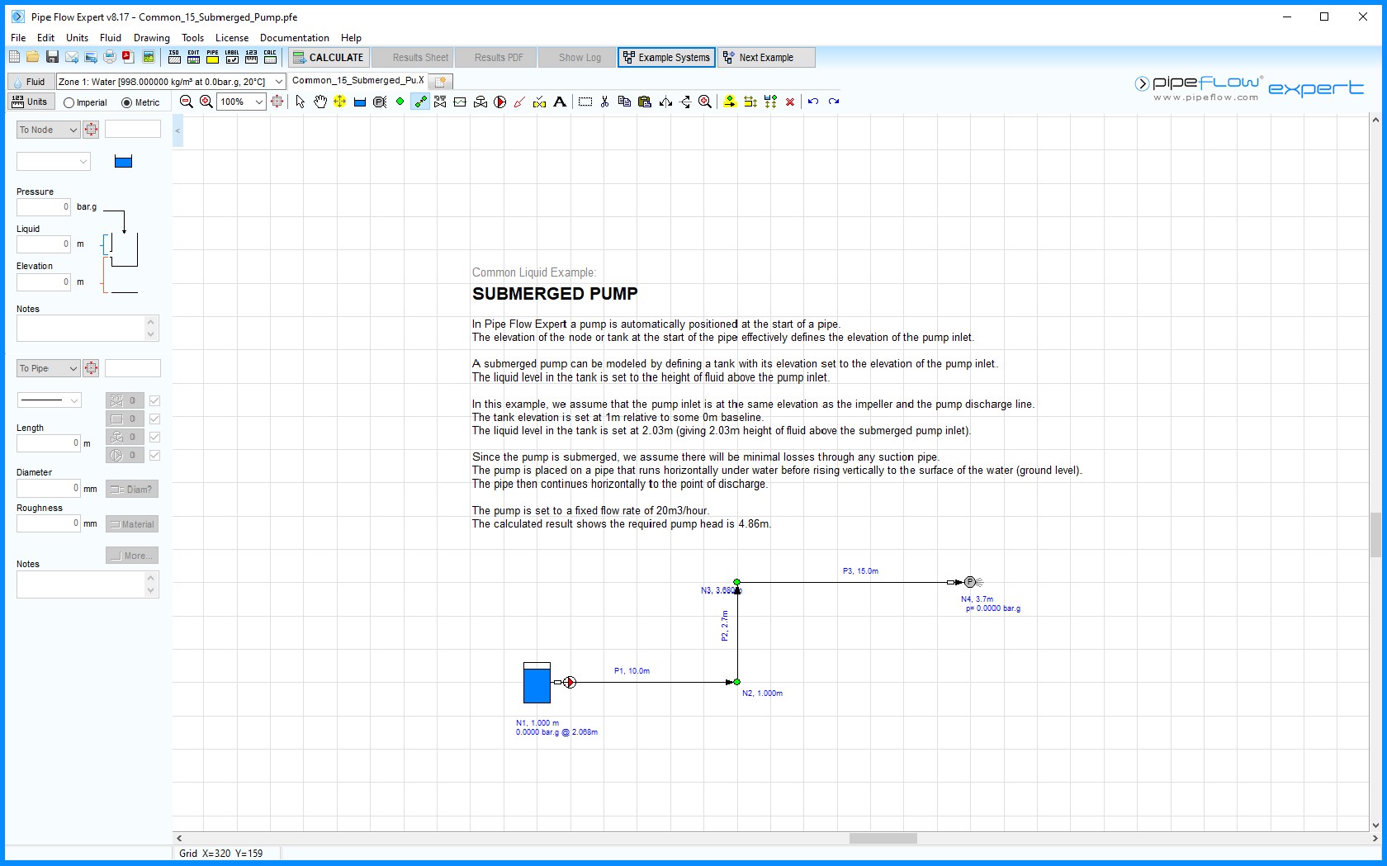The height and width of the screenshot is (866, 1387).
Task: Click the redo arrow icon
Action: point(834,102)
